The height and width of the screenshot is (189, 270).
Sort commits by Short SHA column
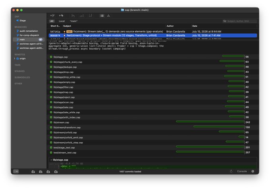[x=55, y=26]
